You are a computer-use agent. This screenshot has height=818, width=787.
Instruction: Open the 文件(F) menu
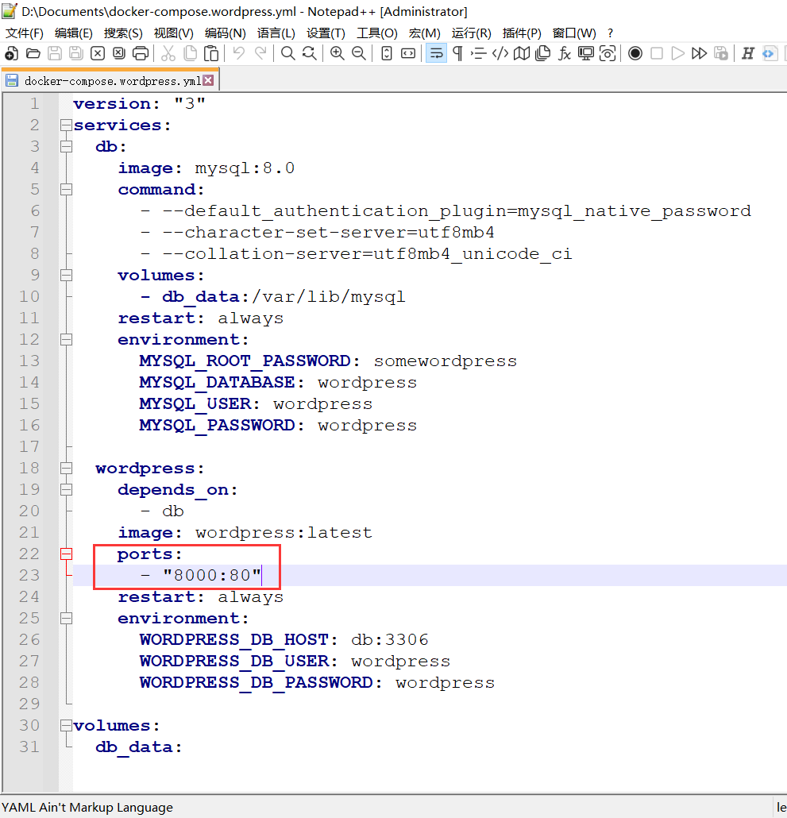click(24, 33)
